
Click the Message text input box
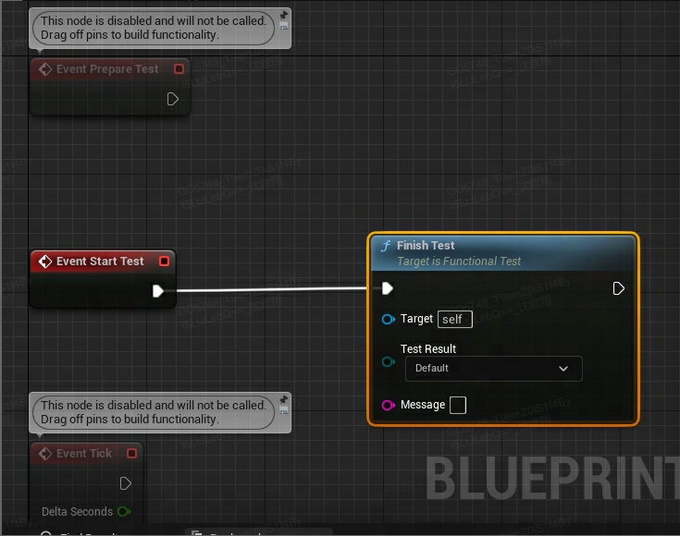[x=458, y=405]
